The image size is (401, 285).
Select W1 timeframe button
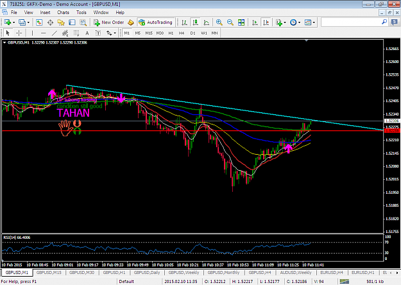point(204,33)
